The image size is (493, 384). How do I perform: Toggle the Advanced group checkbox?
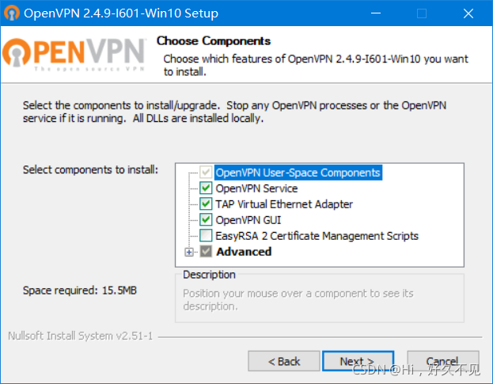pyautogui.click(x=206, y=251)
